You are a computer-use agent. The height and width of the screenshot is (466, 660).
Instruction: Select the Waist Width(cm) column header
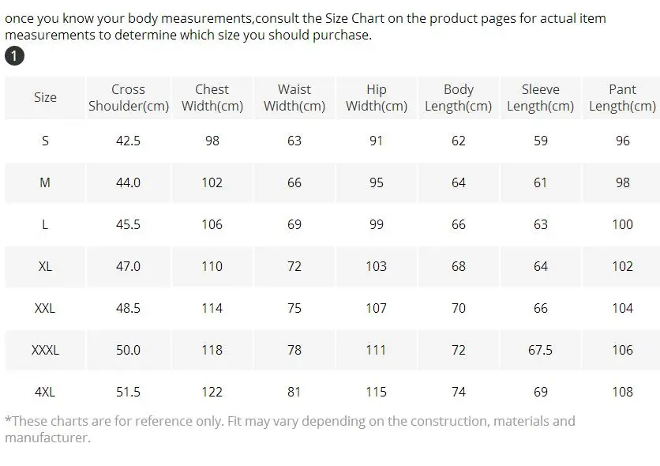pyautogui.click(x=294, y=98)
